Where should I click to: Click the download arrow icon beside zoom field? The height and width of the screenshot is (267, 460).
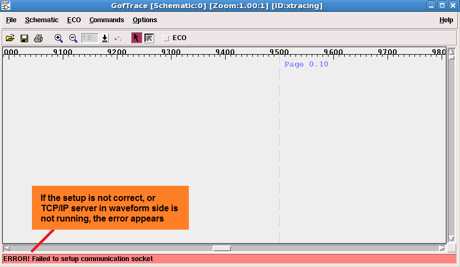[105, 38]
